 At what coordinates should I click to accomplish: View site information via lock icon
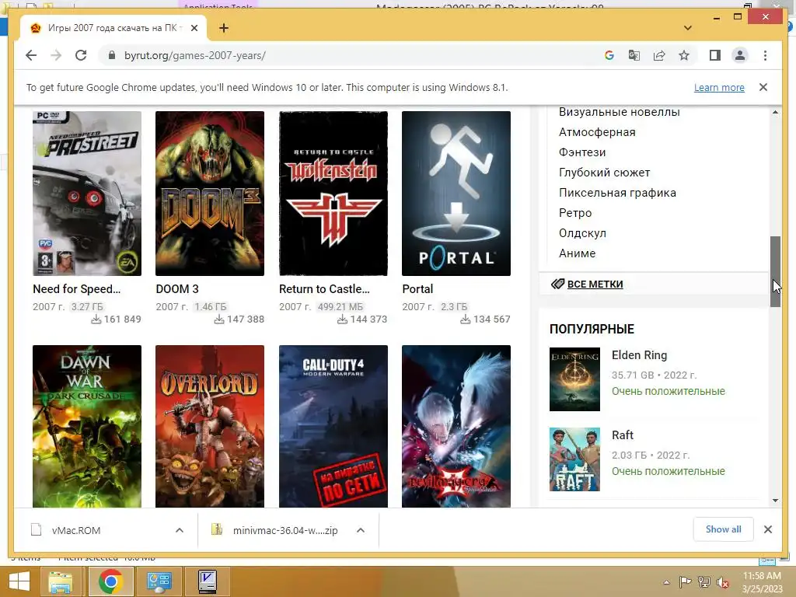[112, 55]
